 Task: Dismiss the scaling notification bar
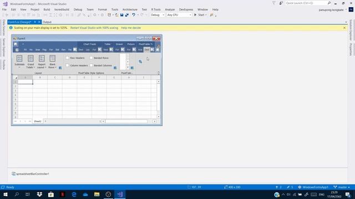(x=344, y=28)
